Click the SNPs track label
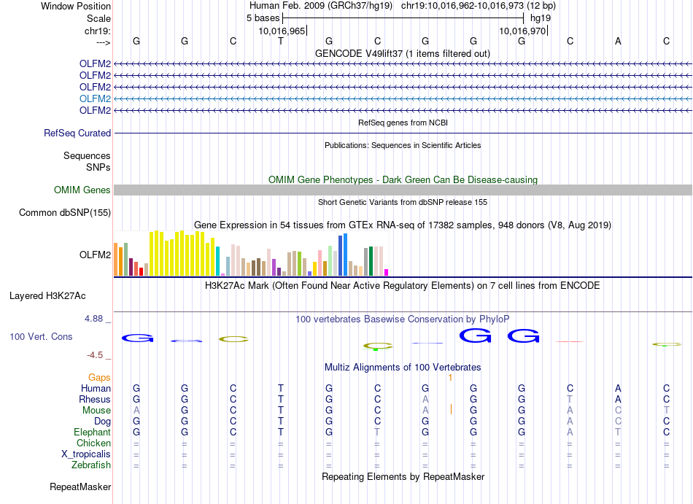The image size is (693, 504). (x=98, y=168)
